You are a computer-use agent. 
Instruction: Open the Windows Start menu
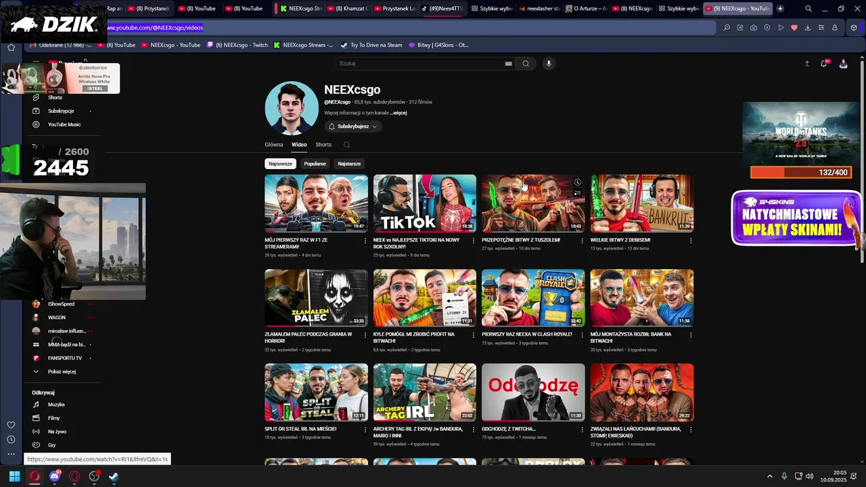[14, 476]
